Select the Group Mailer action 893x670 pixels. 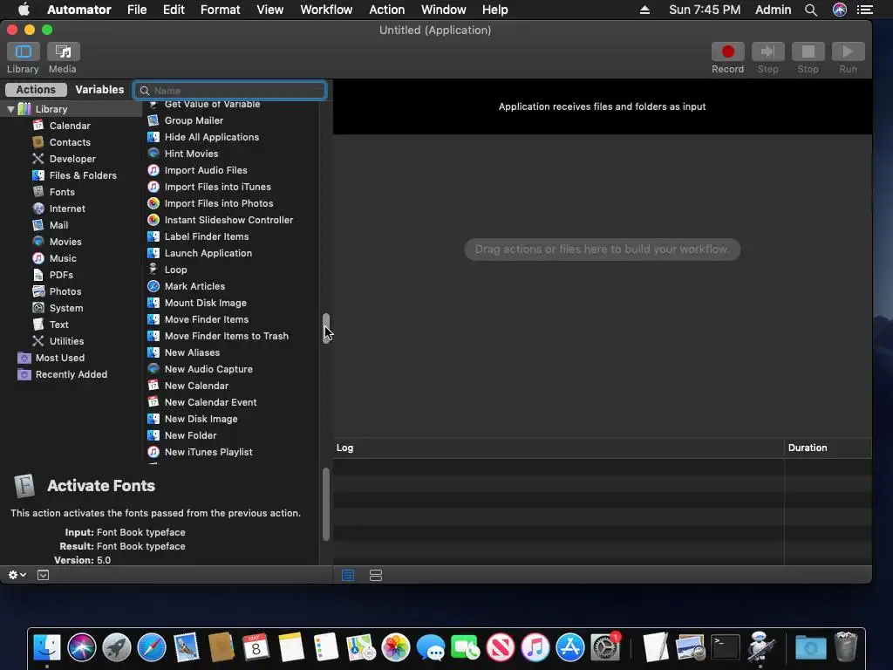194,120
